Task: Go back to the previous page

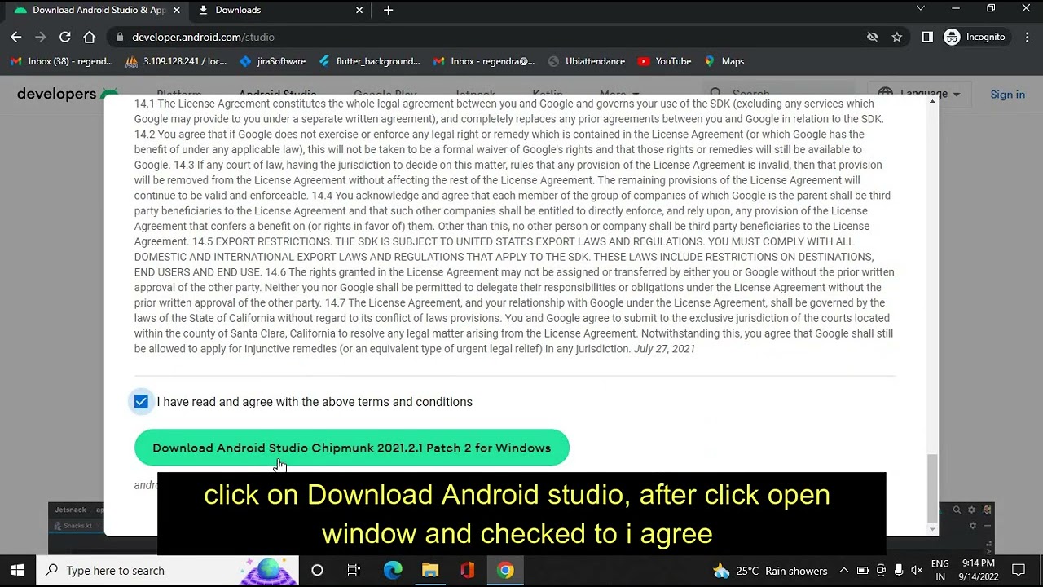Action: point(16,37)
